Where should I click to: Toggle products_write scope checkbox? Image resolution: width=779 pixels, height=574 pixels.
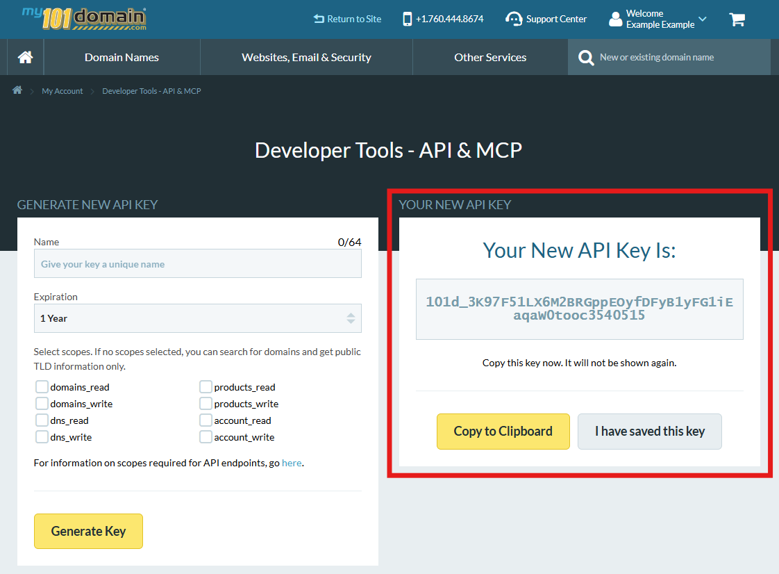(x=206, y=403)
